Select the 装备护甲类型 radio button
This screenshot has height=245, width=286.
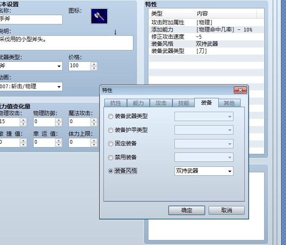tap(111, 130)
